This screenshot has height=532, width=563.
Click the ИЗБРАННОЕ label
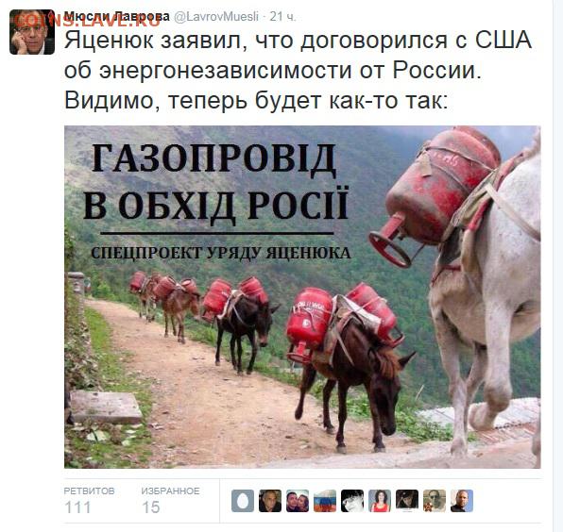(x=170, y=490)
